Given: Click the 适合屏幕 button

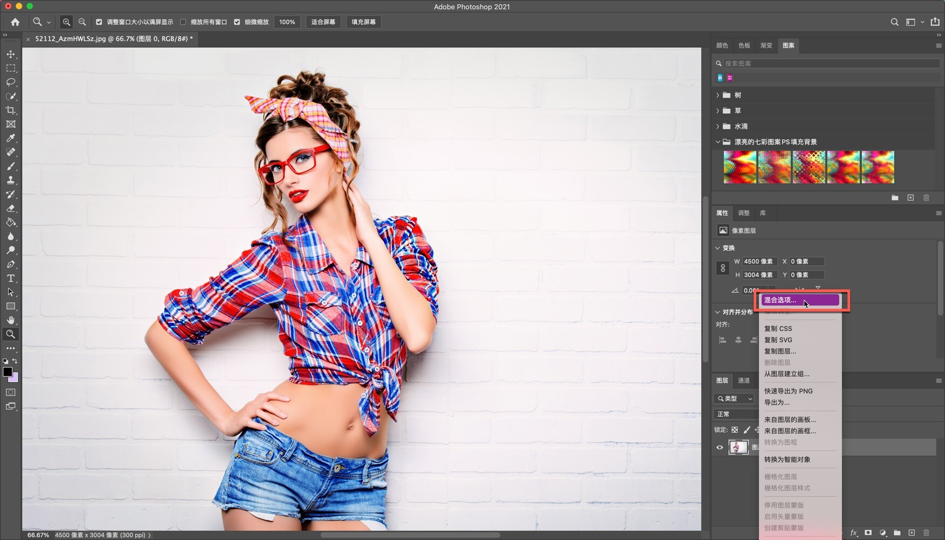Looking at the screenshot, I should 323,22.
